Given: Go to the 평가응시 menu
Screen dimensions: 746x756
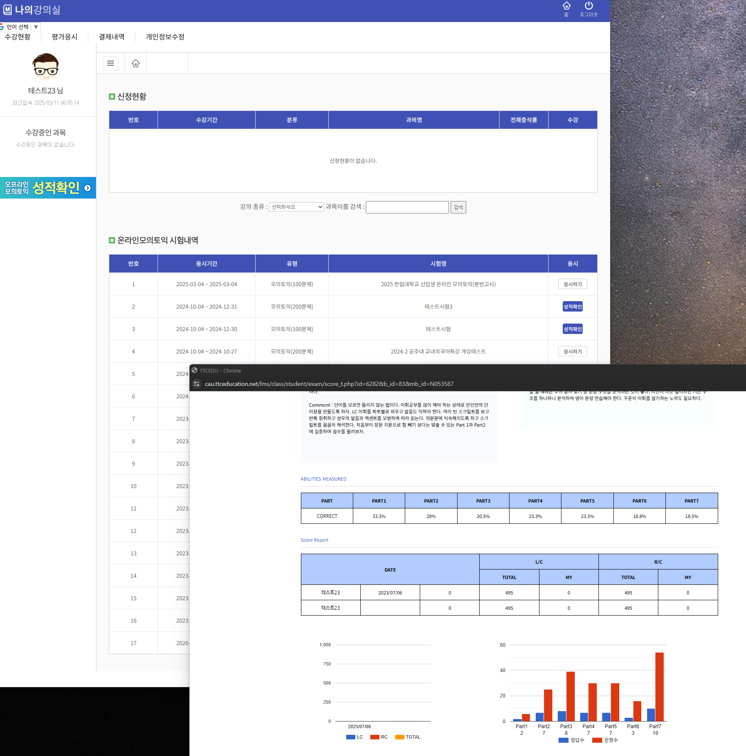Looking at the screenshot, I should [x=64, y=37].
